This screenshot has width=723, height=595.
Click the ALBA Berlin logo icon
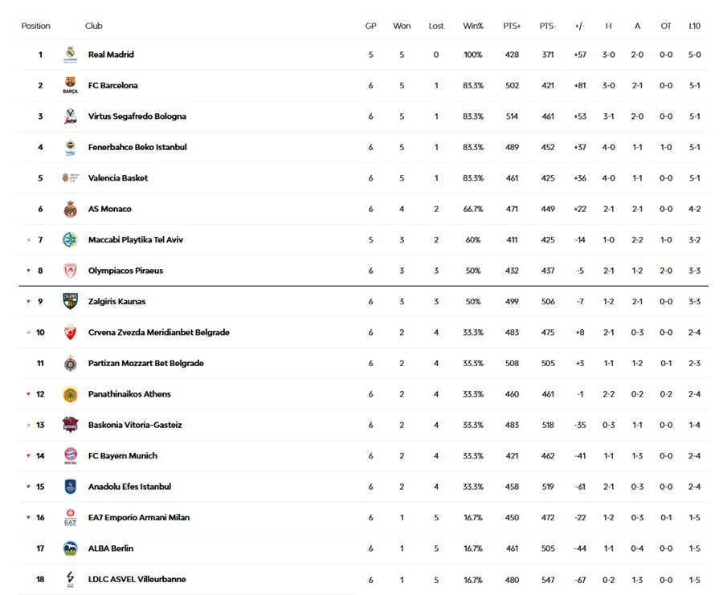(70, 548)
